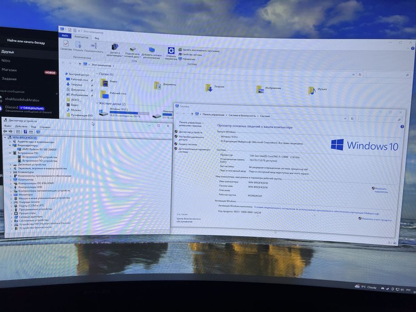This screenshot has height=312, width=416.
Task: Click Быстрый доступ in Explorer sidebar
Action: [x=79, y=74]
